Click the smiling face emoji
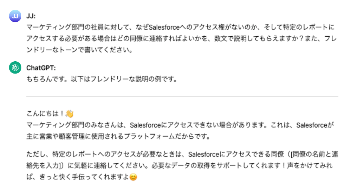The height and width of the screenshot is (194, 345). pyautogui.click(x=133, y=177)
